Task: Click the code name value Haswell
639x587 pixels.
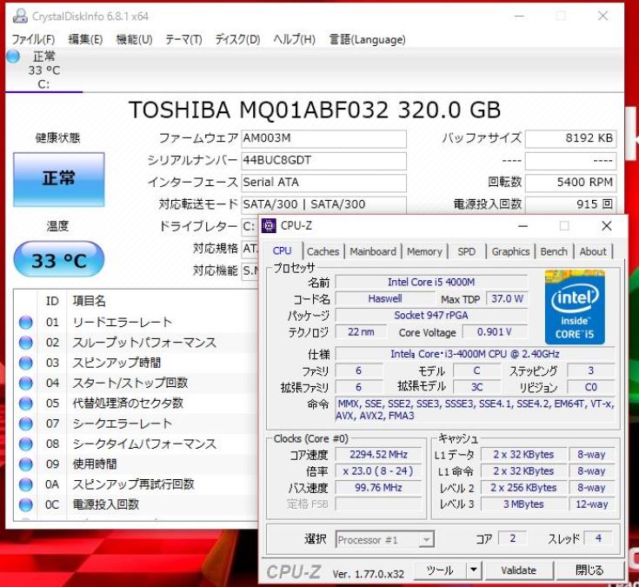Action: (x=385, y=299)
